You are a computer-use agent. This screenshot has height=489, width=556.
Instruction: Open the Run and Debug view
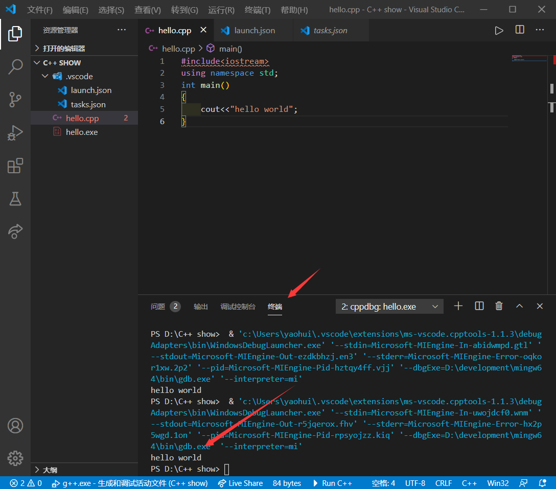pos(15,133)
